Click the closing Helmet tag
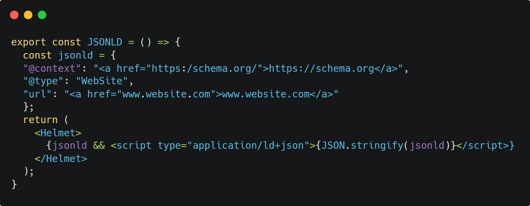 tap(61, 158)
